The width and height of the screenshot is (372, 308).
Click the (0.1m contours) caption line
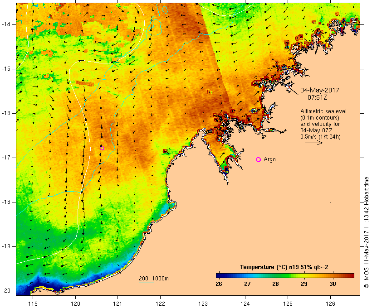(x=320, y=118)
